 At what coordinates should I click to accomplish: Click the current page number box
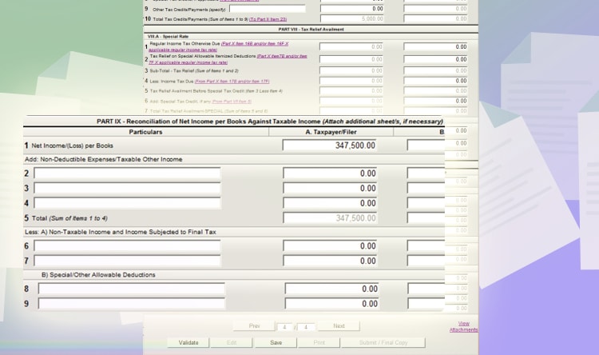click(x=285, y=326)
